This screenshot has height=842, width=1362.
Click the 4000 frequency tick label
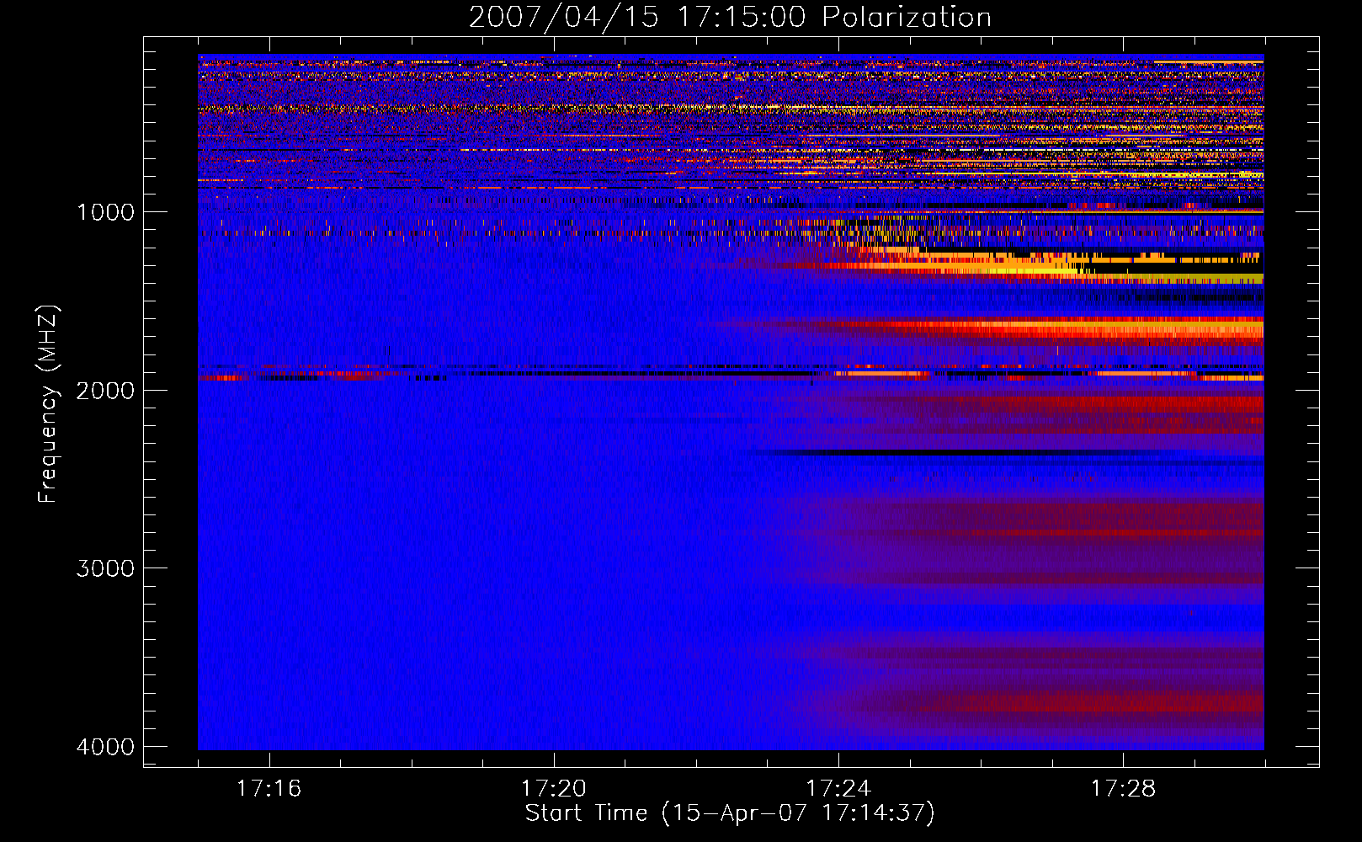[106, 747]
